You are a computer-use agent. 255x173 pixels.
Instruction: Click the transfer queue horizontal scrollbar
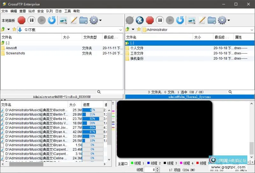coord(26,164)
